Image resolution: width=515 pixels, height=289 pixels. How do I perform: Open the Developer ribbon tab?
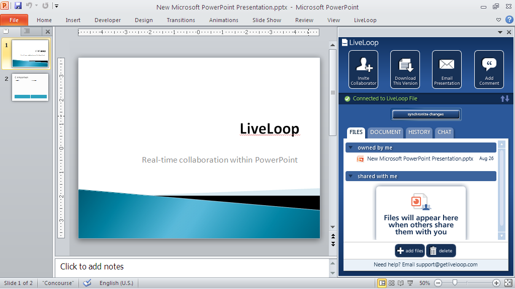108,20
